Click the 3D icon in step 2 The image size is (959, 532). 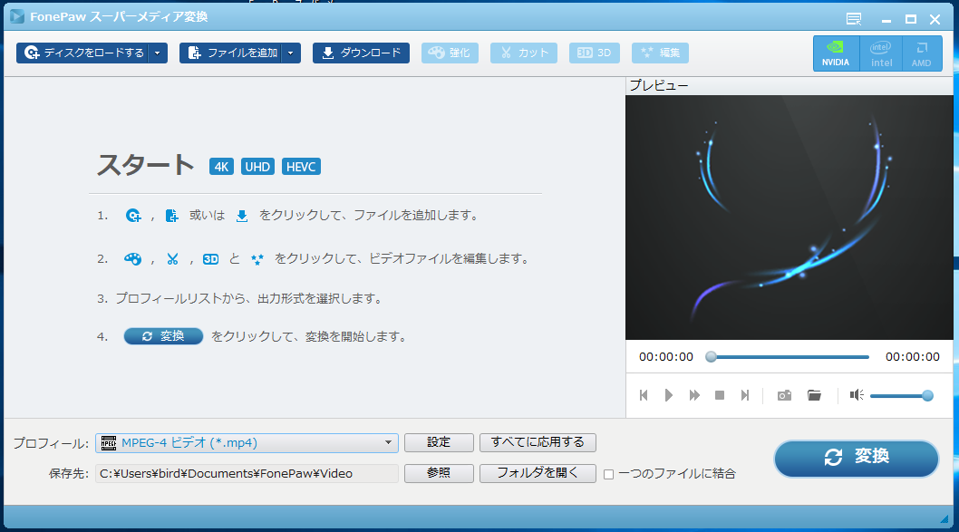click(211, 259)
